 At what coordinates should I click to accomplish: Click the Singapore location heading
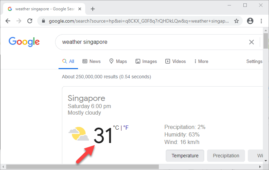point(87,99)
